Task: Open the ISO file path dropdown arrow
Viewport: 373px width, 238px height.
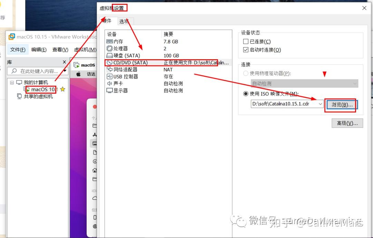Action: click(x=321, y=104)
